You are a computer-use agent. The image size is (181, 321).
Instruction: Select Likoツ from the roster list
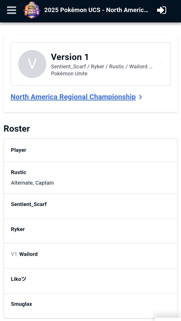click(90, 281)
